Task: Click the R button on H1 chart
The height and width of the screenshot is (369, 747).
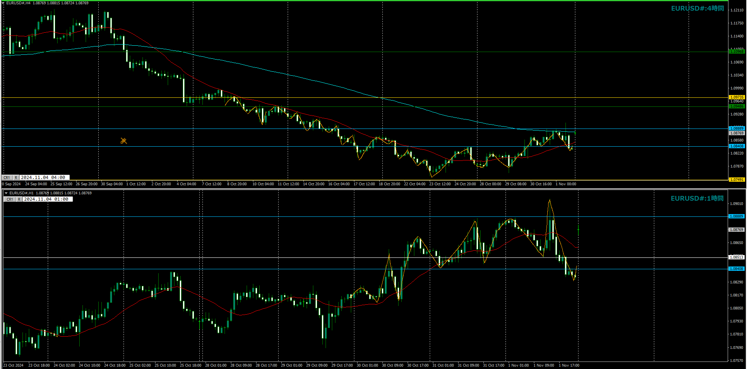Action: coord(19,199)
